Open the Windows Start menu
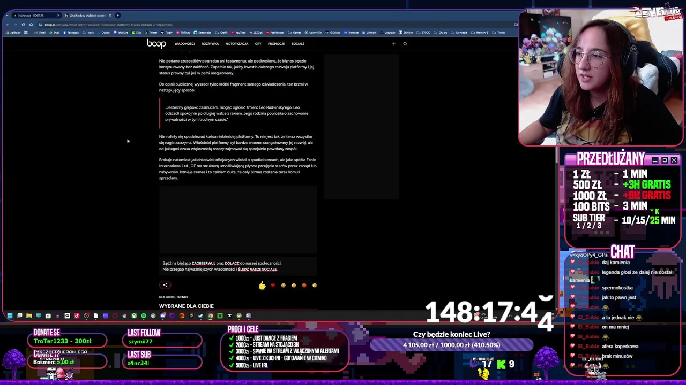 tap(10, 315)
